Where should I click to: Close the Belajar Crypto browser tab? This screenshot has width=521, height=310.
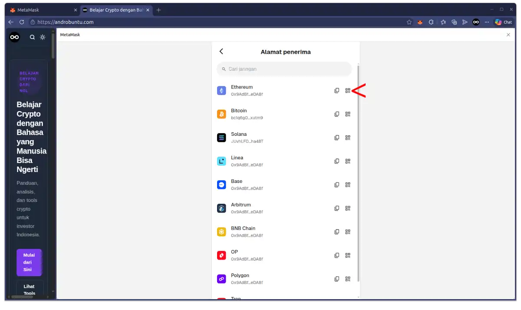[x=148, y=10]
